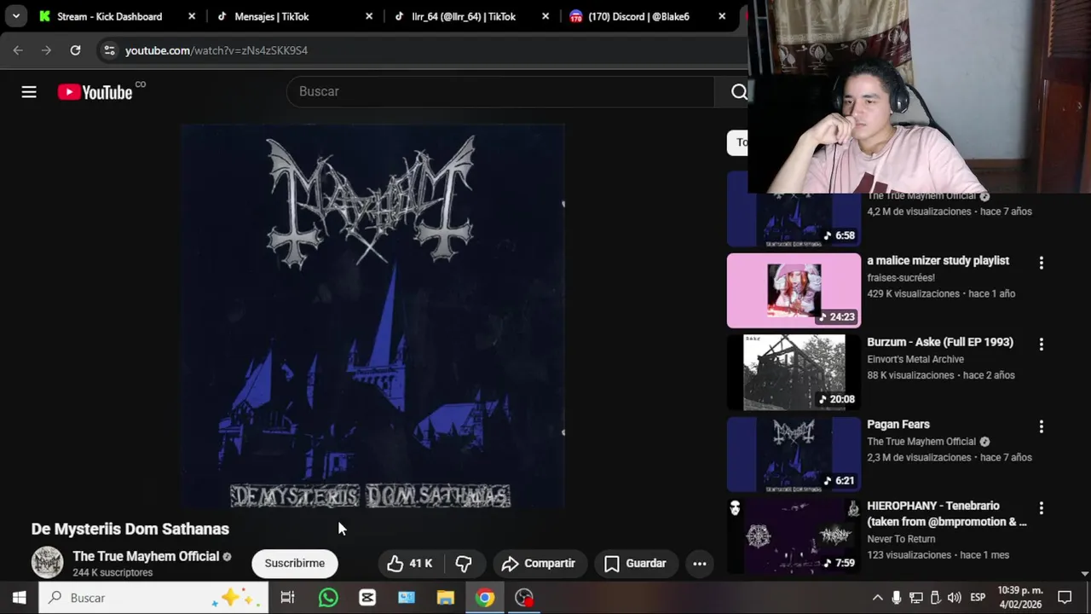Click HIEROPHANY - Tenebrario video title
The height and width of the screenshot is (614, 1091).
tap(947, 514)
